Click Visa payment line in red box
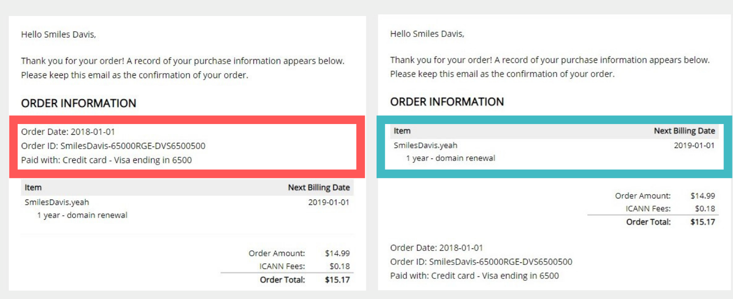This screenshot has height=299, width=733. pos(106,160)
